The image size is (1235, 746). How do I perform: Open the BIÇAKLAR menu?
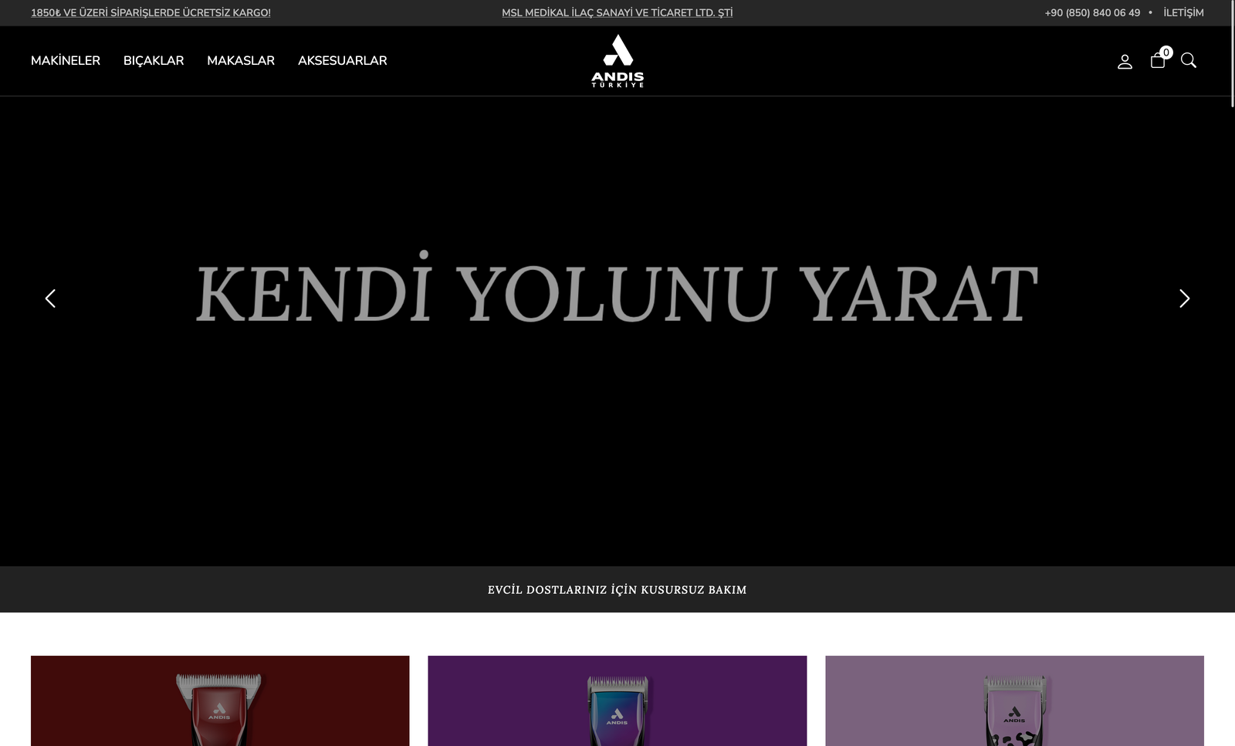[x=154, y=61]
